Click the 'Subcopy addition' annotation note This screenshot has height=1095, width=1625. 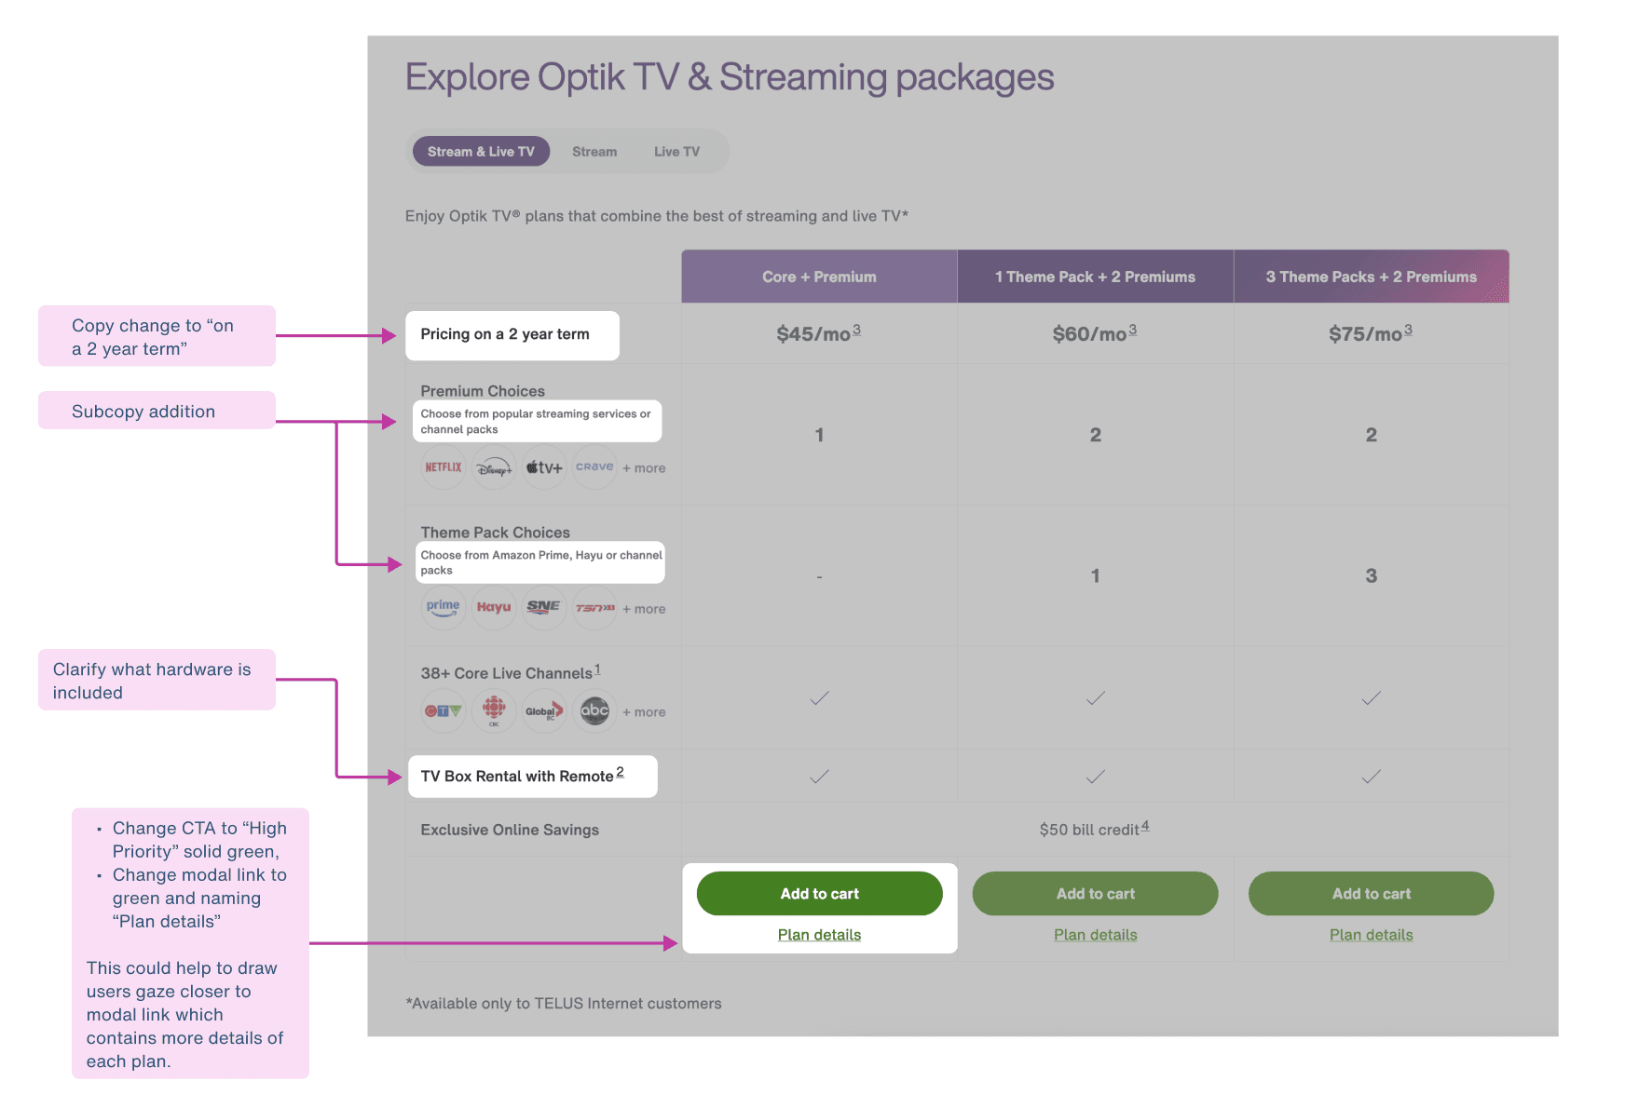coord(157,411)
